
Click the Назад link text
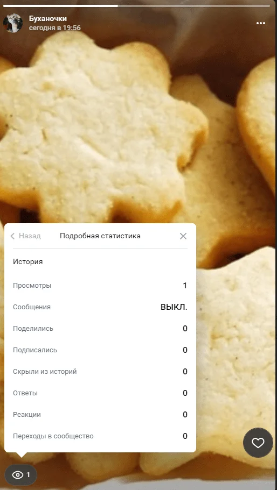pos(30,236)
